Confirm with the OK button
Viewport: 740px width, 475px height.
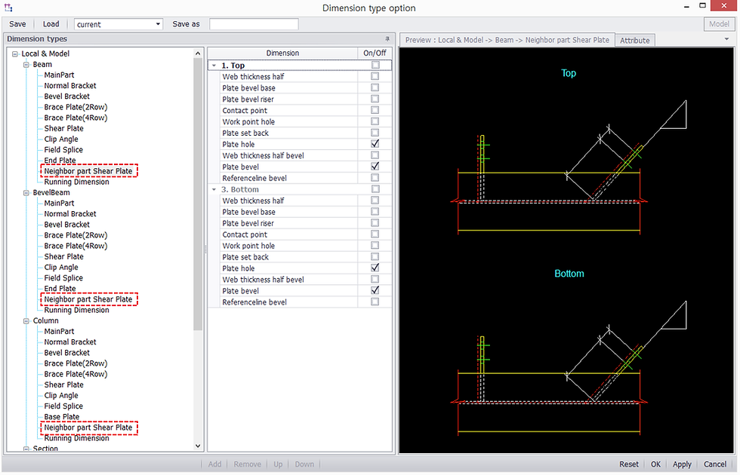point(655,464)
